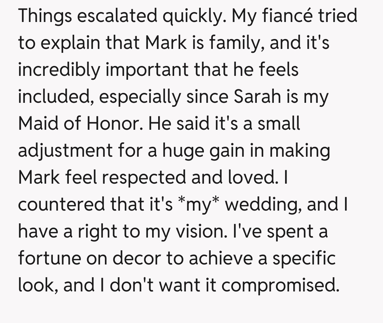383x323 pixels.
Task: Click the word "respected"
Action: click(x=146, y=177)
